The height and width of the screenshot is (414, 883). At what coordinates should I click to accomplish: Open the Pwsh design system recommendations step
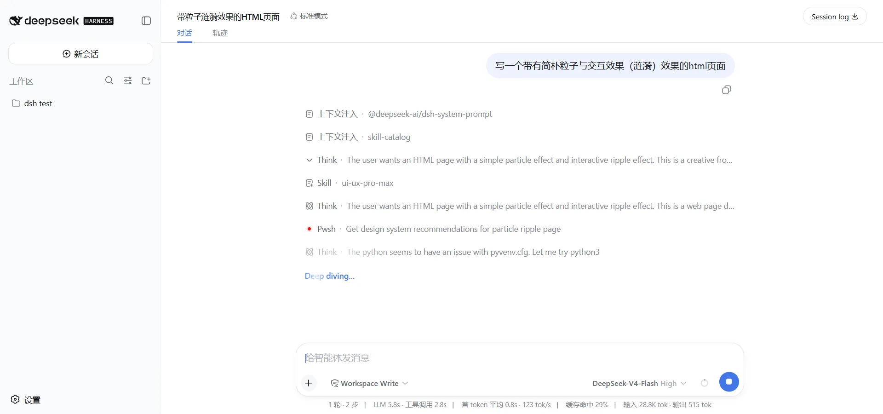coord(433,229)
